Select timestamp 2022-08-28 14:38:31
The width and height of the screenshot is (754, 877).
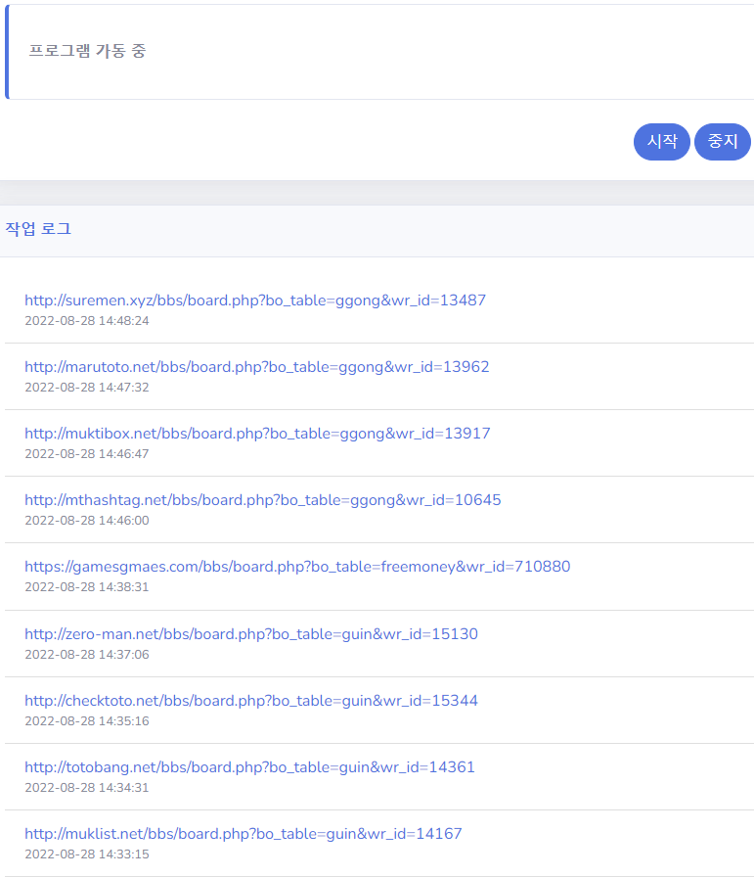pyautogui.click(x=87, y=587)
